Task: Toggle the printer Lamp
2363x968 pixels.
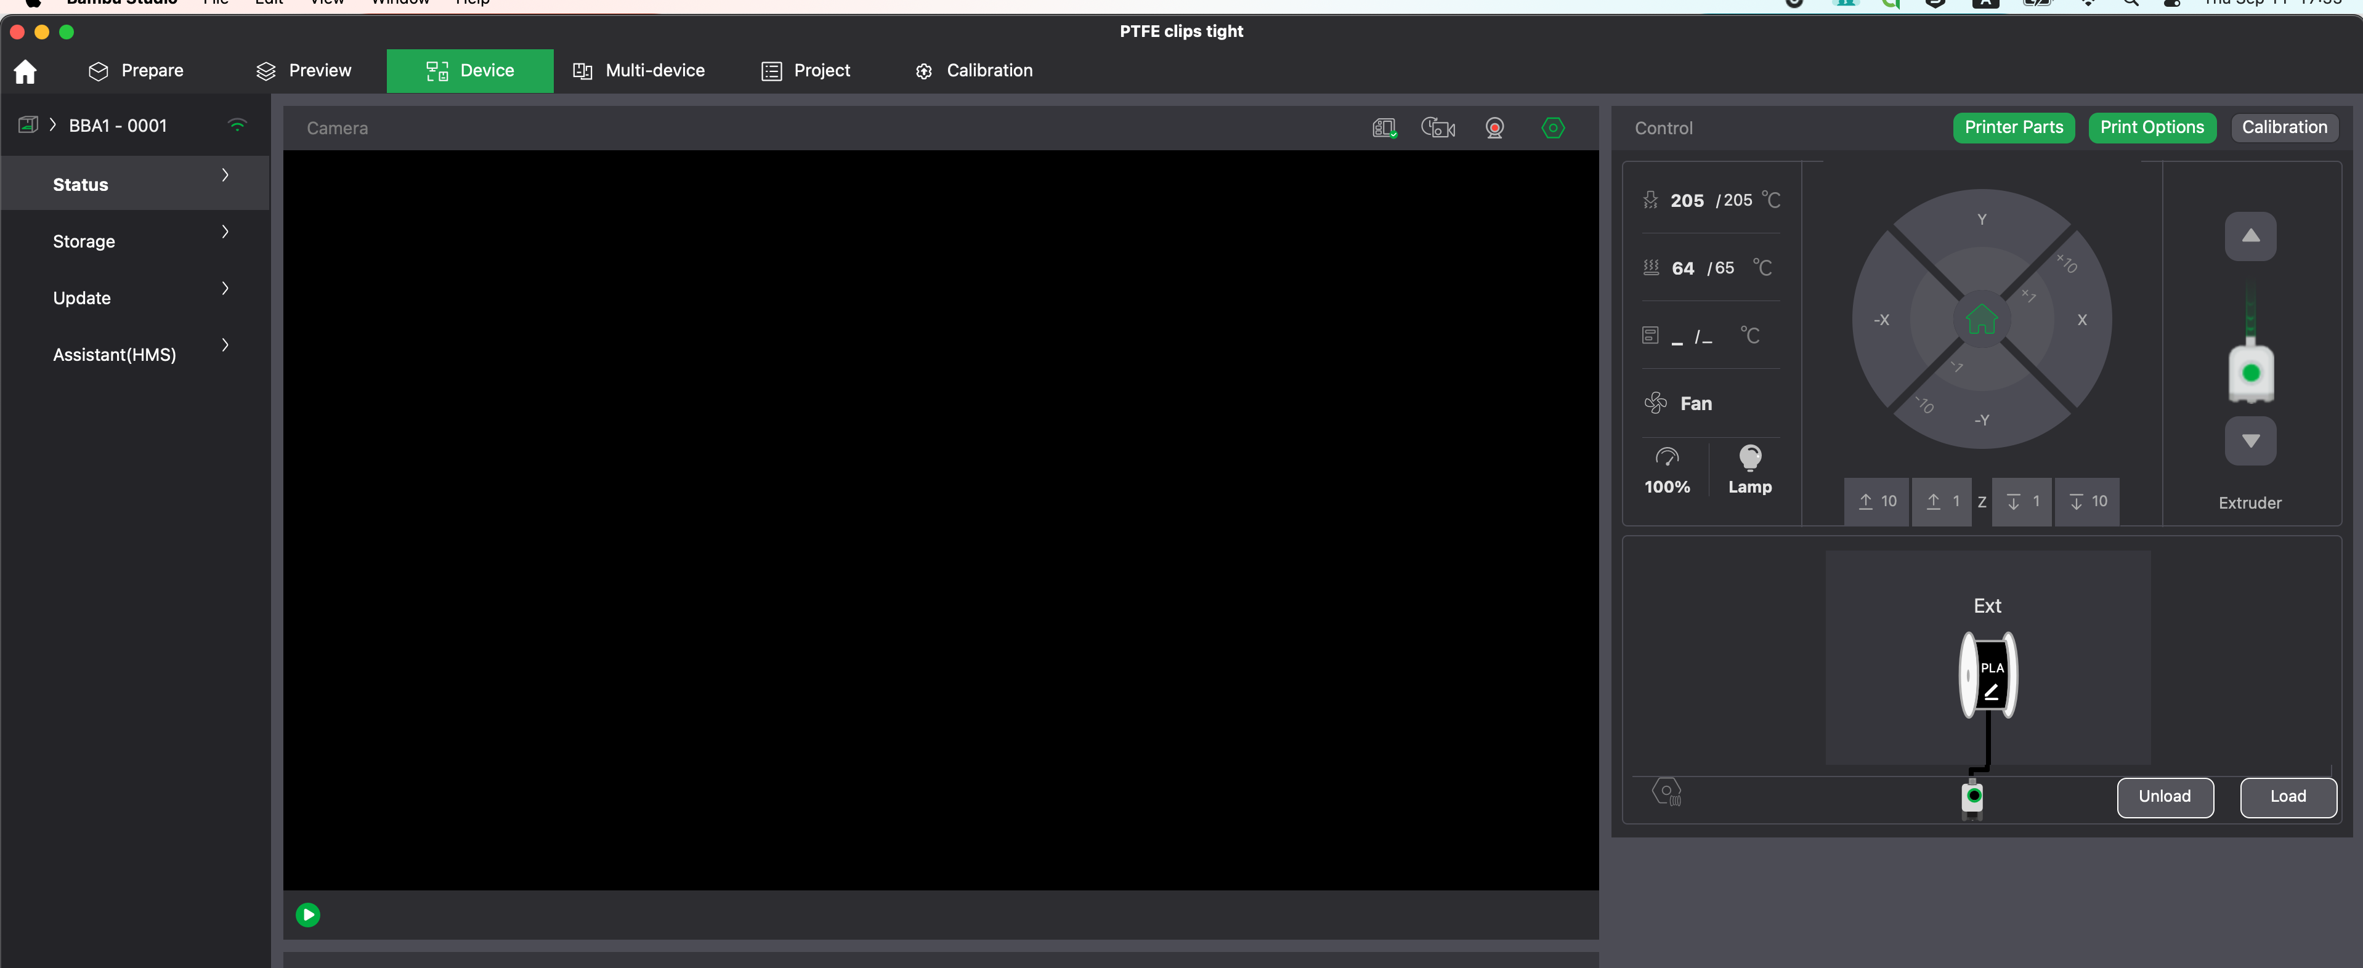Action: (x=1749, y=469)
